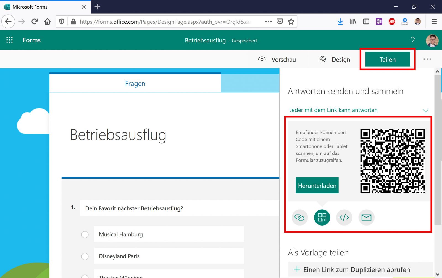Open the link sharing option
This screenshot has width=442, height=278.
[x=300, y=217]
